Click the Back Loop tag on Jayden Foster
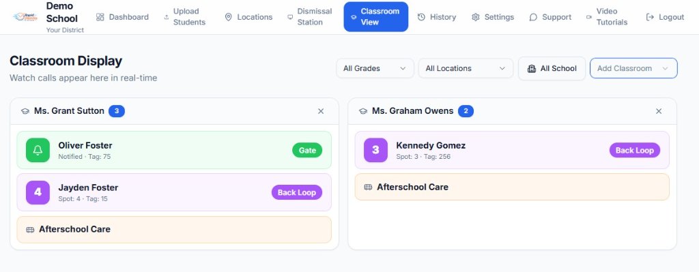This screenshot has width=699, height=272. tap(297, 192)
